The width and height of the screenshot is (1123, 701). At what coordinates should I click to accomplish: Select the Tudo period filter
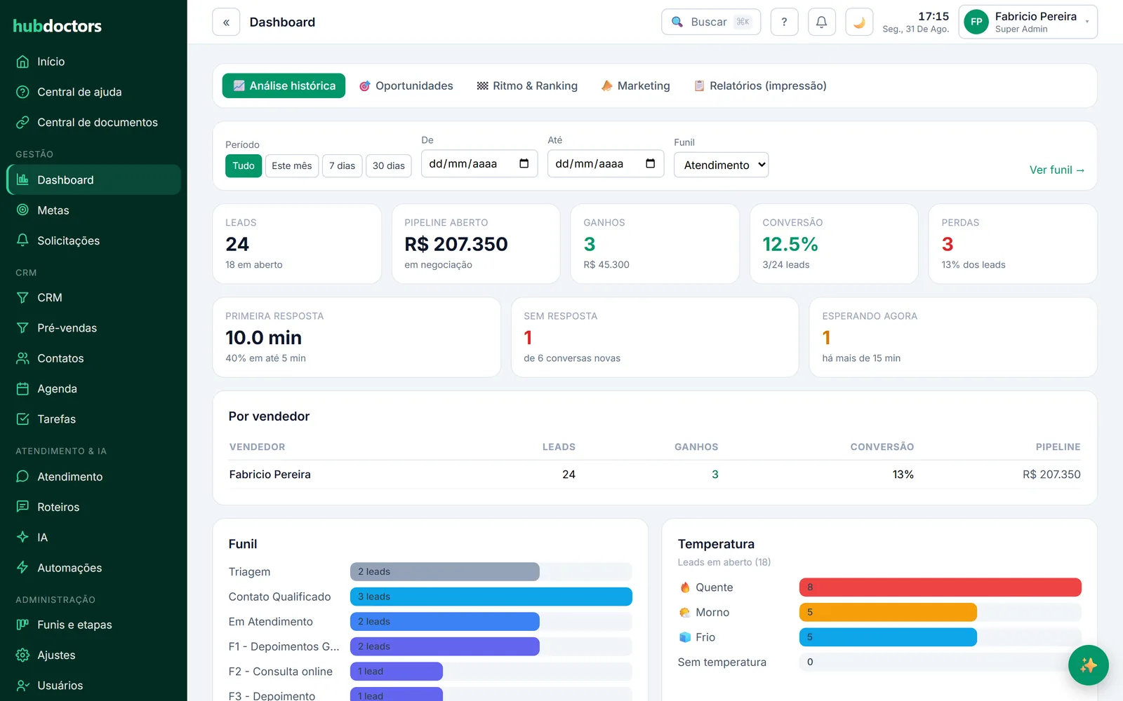coord(244,166)
